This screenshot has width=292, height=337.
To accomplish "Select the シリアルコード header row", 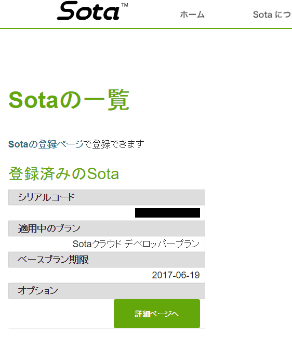I will 107,197.
